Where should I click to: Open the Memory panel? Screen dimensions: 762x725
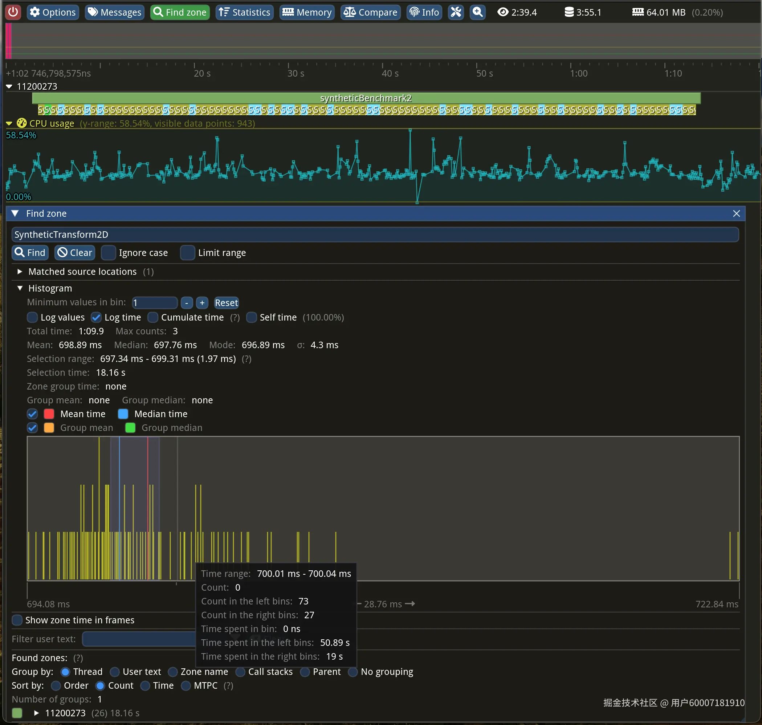[307, 12]
